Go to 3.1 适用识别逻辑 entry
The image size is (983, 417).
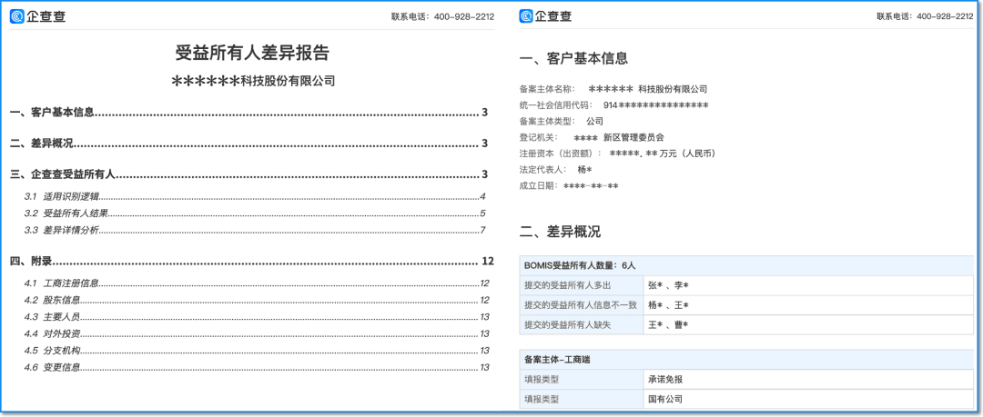coord(255,196)
